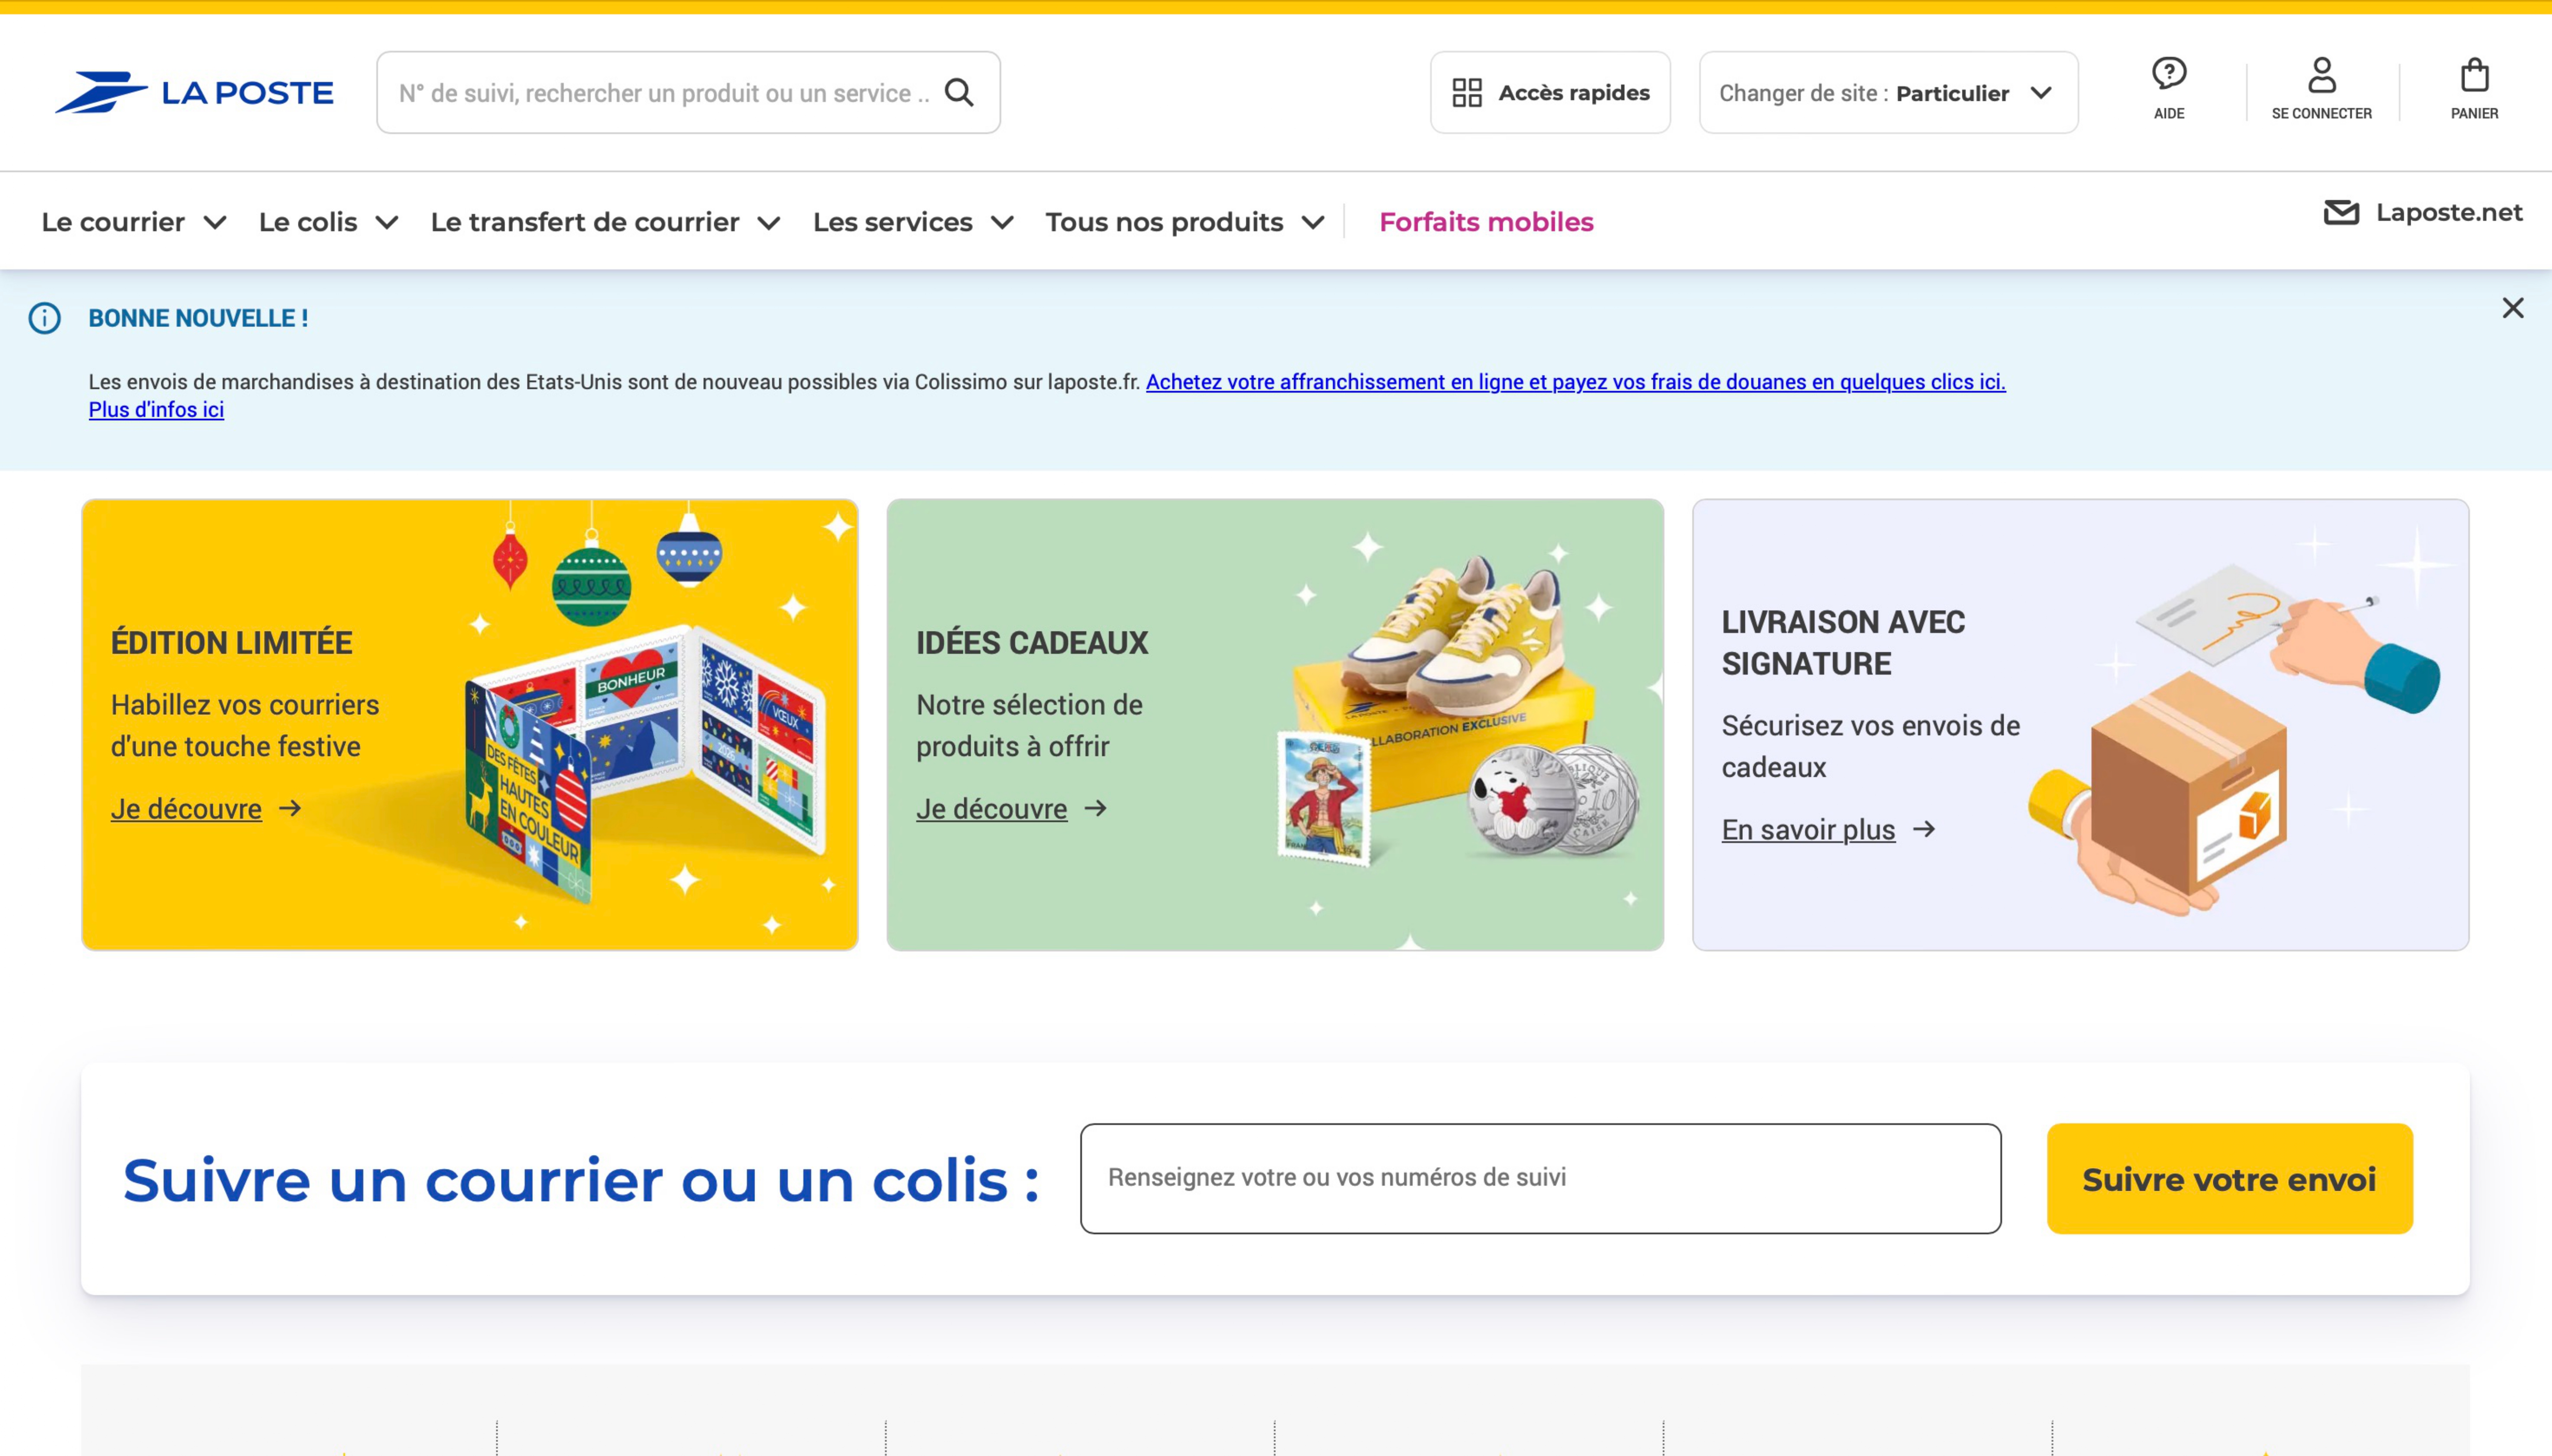Open the Changer de site dropdown

point(1888,92)
